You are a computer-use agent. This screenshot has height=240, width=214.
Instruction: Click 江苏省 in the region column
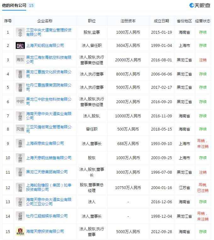tap(184, 187)
